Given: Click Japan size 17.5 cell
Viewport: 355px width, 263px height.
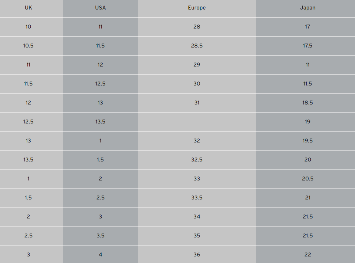Looking at the screenshot, I should tap(307, 46).
